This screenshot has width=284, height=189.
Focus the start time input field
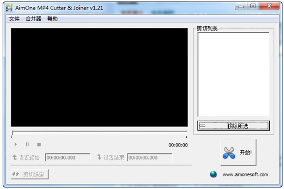[x=68, y=157]
